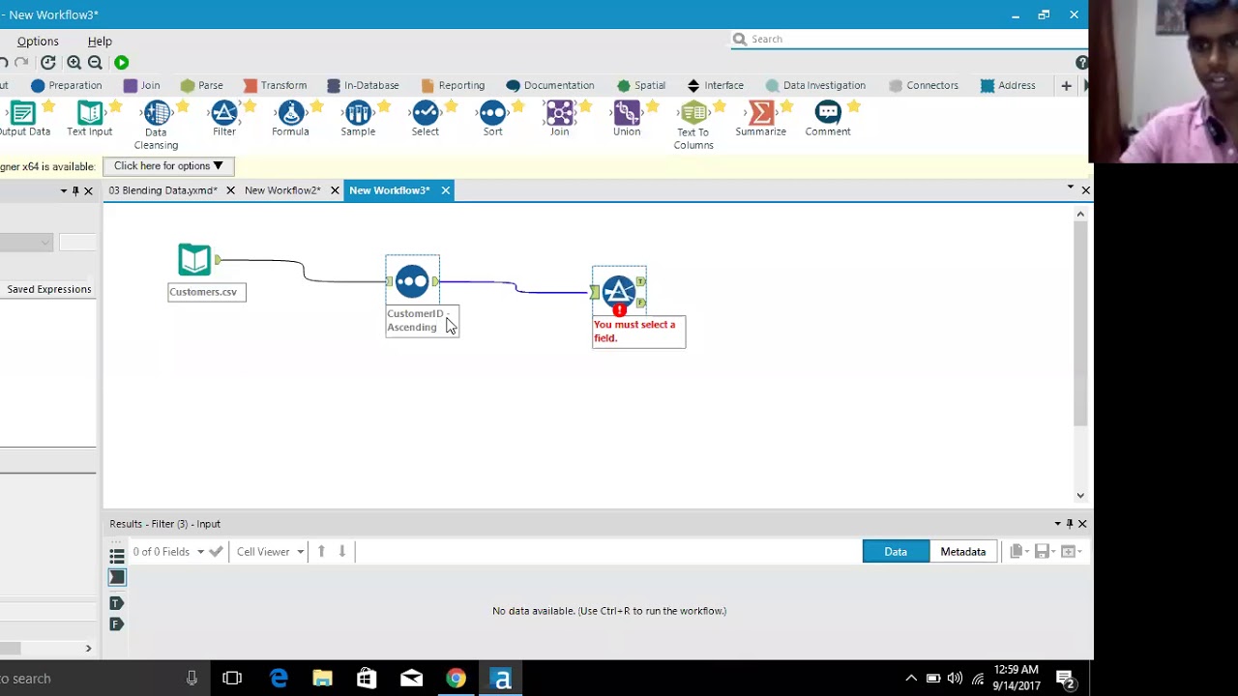Screen dimensions: 1238x696
Task: Run the workflow with green play button
Action: [x=121, y=63]
